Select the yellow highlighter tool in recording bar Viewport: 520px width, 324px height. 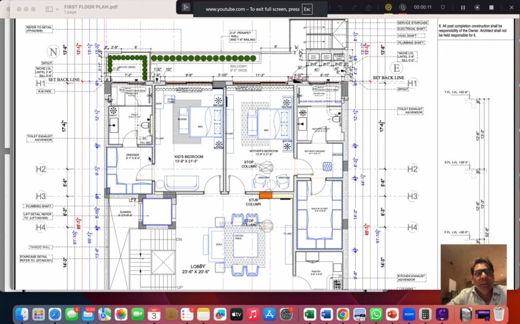[x=388, y=8]
